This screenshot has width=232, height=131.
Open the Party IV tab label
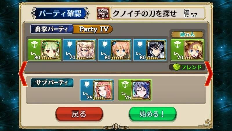93,29
